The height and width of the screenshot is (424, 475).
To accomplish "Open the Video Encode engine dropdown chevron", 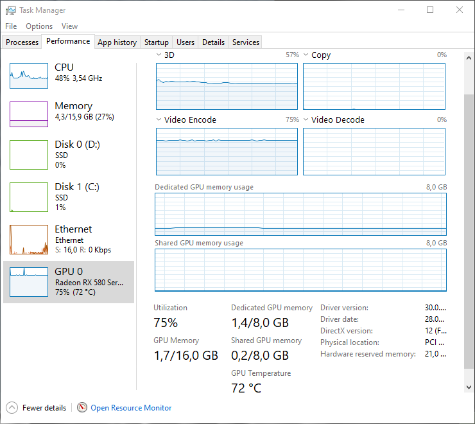I will pos(159,119).
